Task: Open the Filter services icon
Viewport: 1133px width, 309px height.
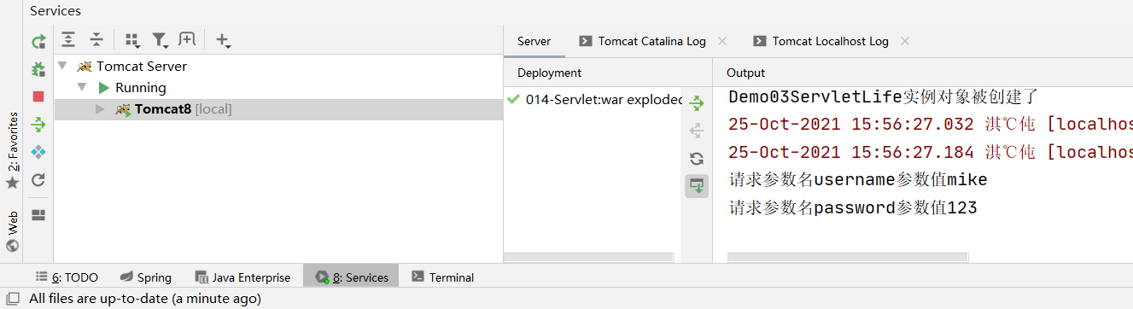Action: tap(161, 39)
